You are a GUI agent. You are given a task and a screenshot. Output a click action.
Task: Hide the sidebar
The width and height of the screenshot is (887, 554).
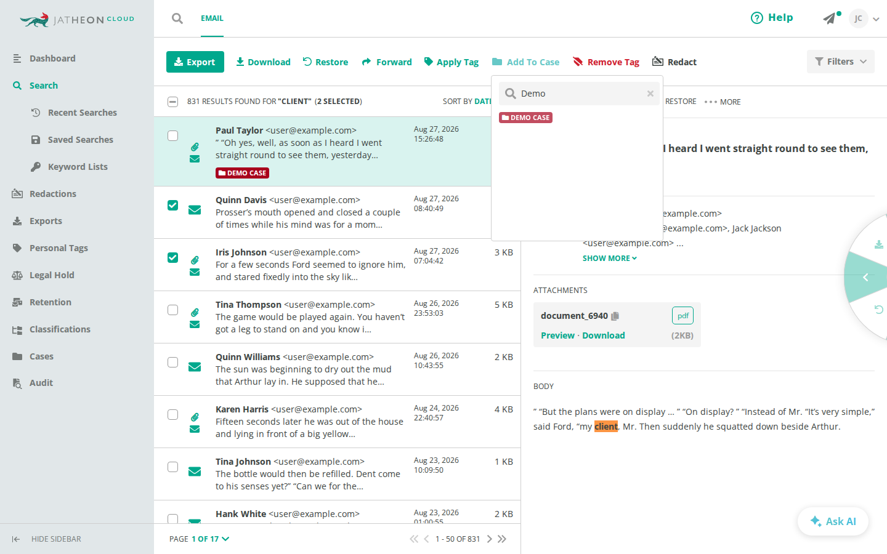pyautogui.click(x=46, y=539)
